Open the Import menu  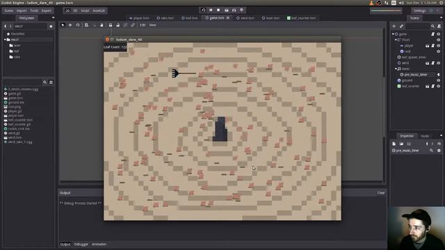[22, 11]
